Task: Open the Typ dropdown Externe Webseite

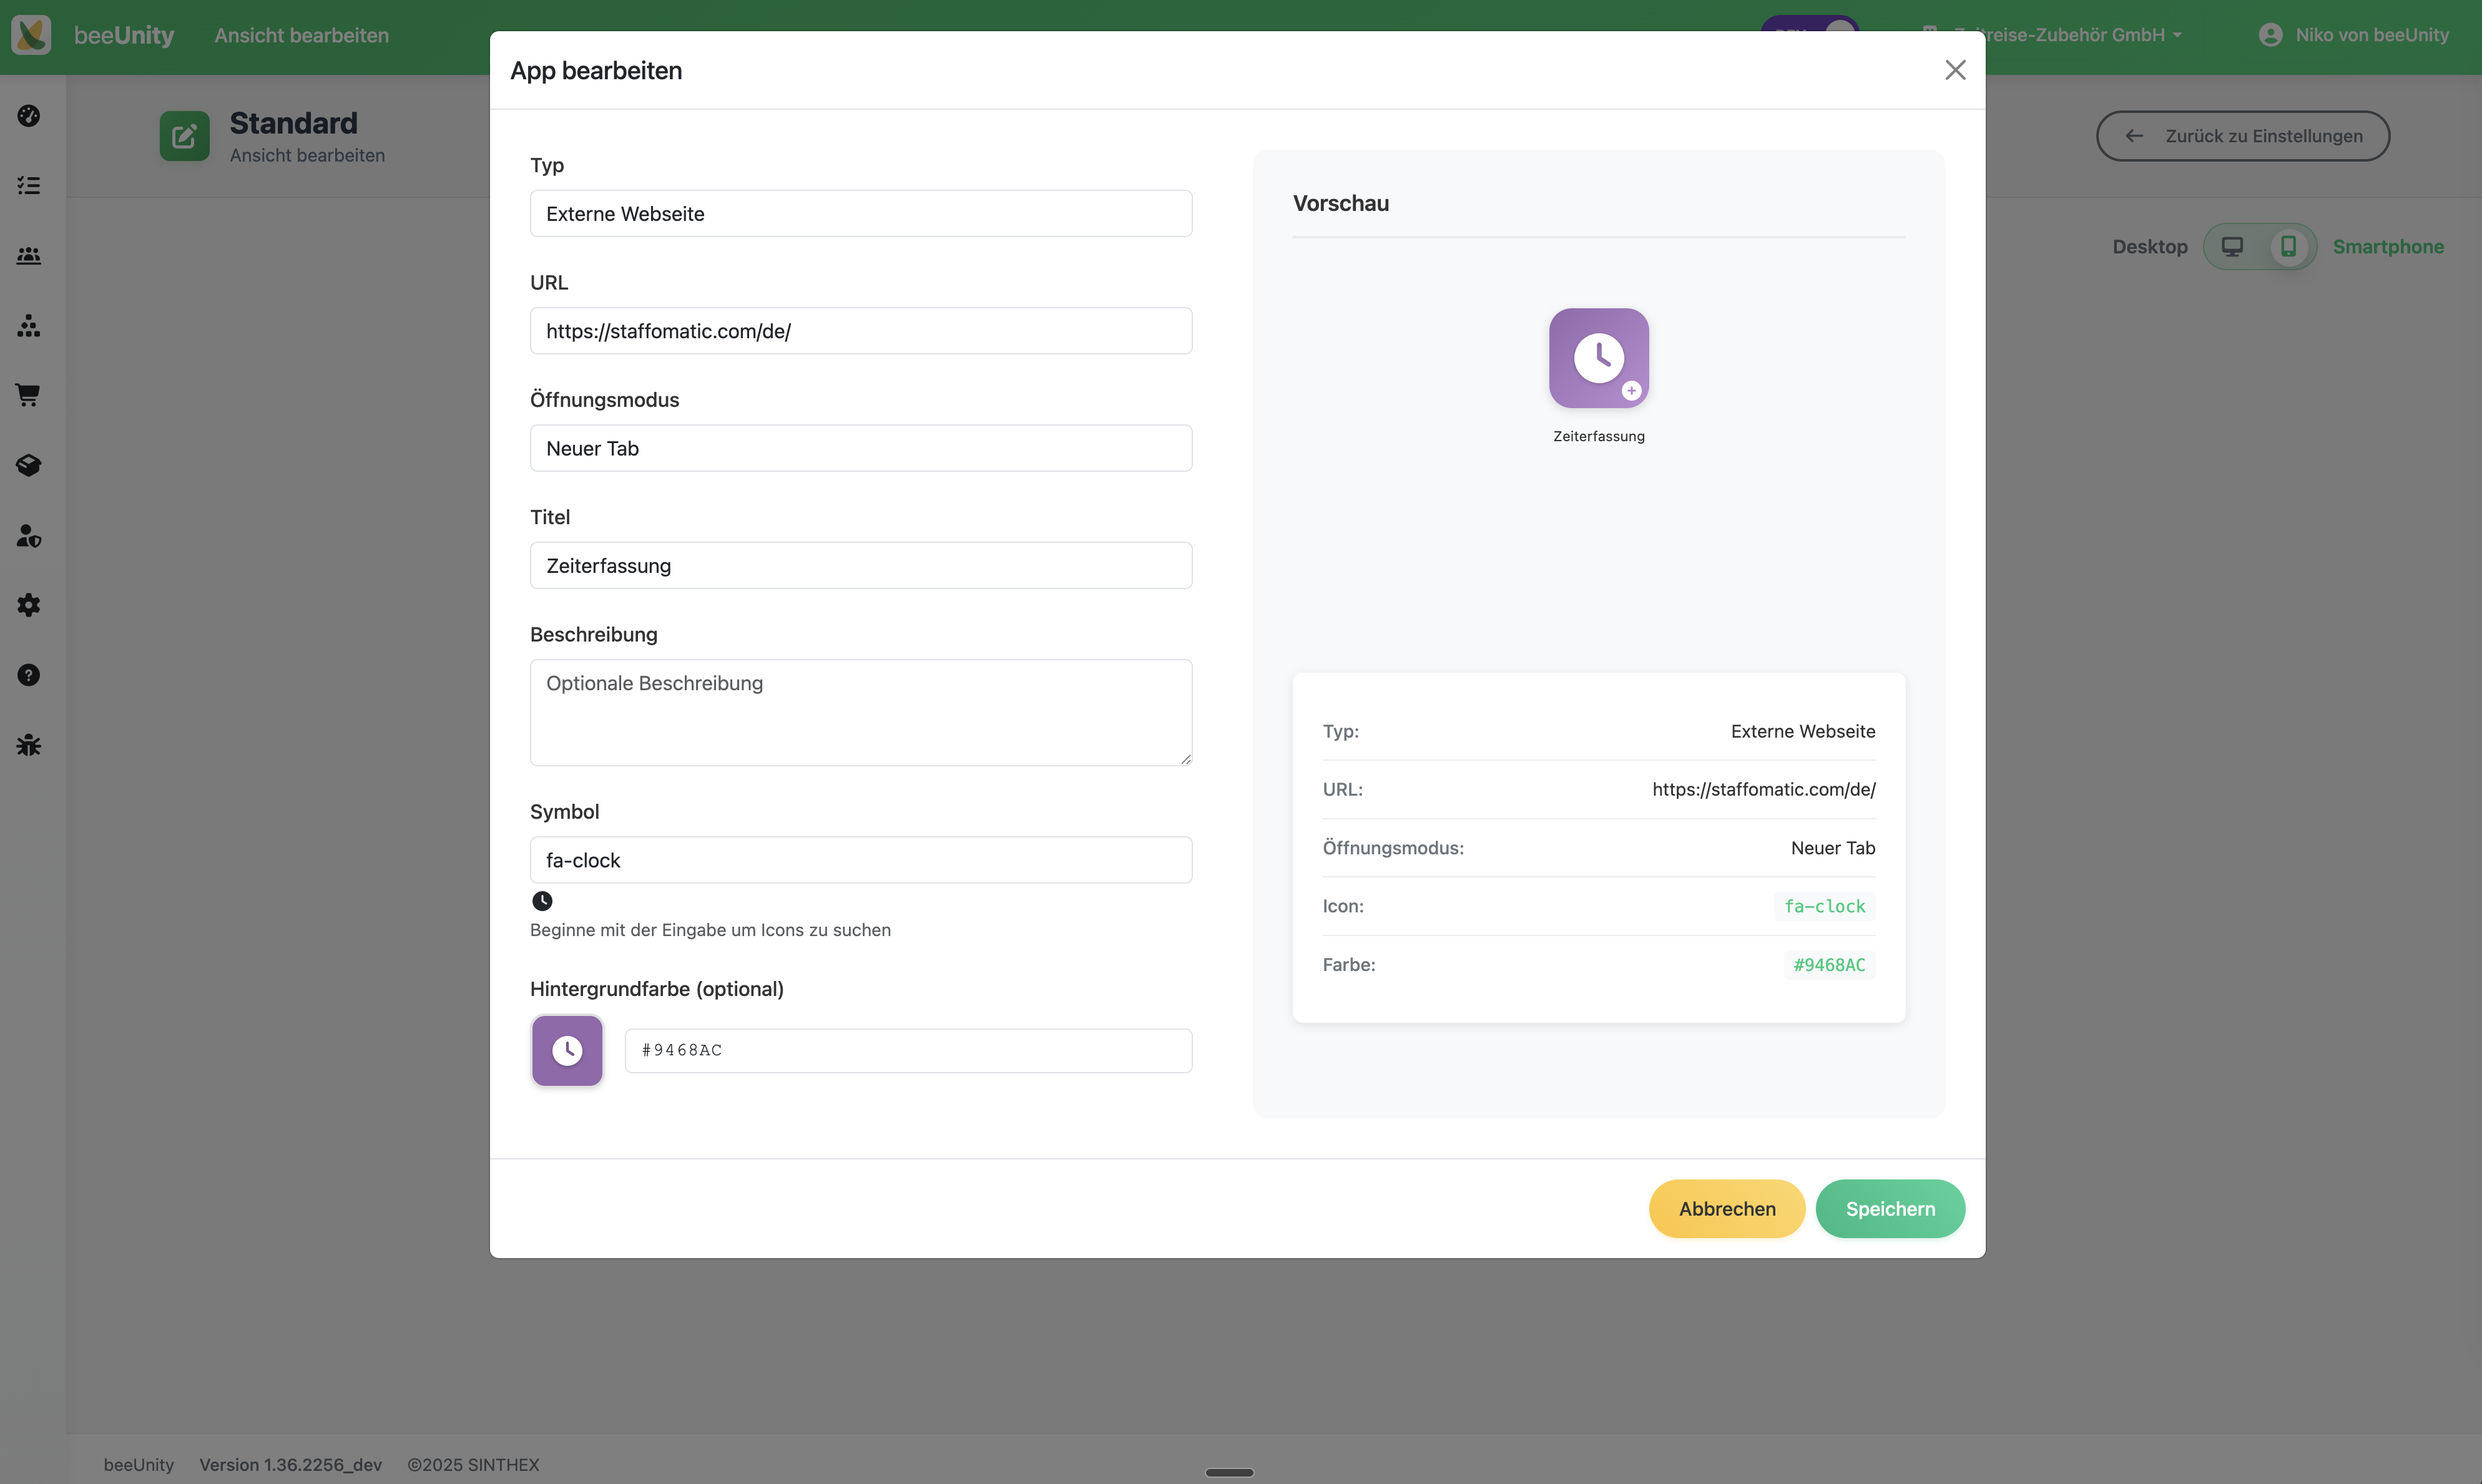Action: point(860,214)
